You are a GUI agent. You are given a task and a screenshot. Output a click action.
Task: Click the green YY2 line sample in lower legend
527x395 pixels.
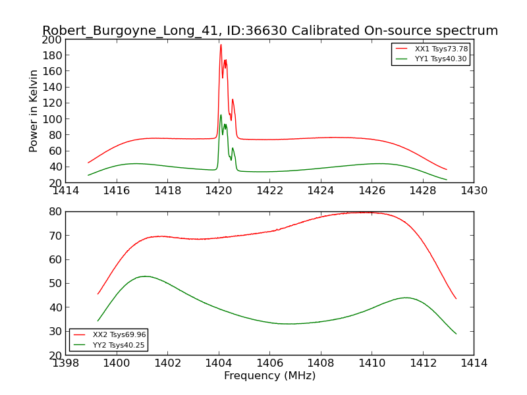[x=79, y=345]
